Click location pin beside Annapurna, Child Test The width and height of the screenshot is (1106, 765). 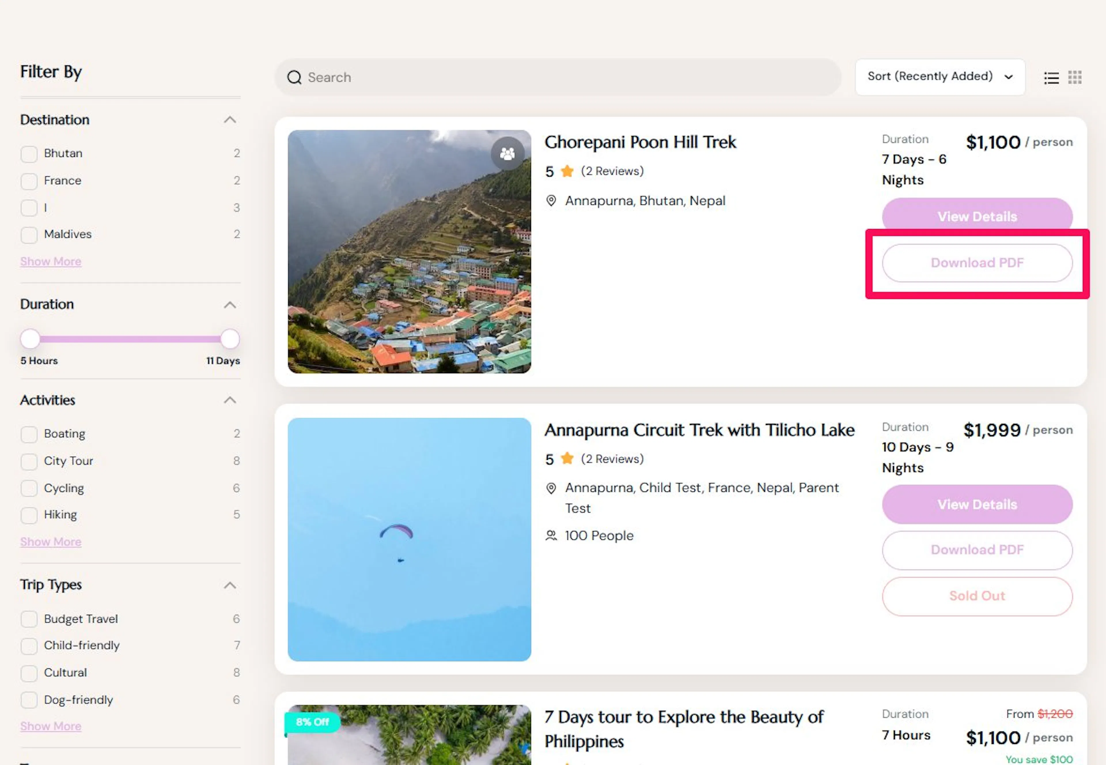click(x=551, y=488)
